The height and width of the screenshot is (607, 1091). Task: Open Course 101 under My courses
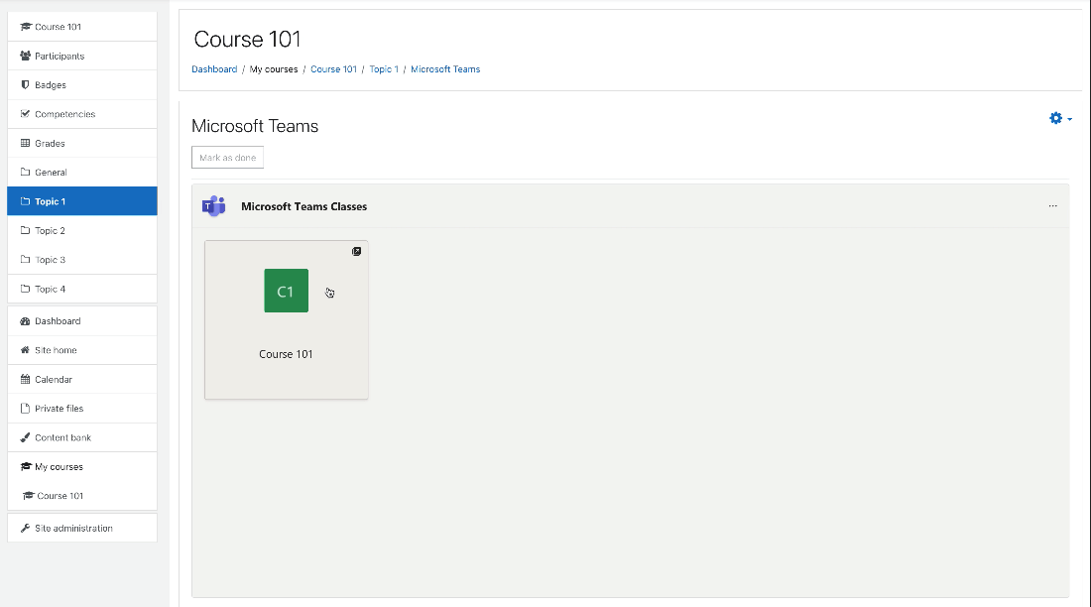pos(82,496)
